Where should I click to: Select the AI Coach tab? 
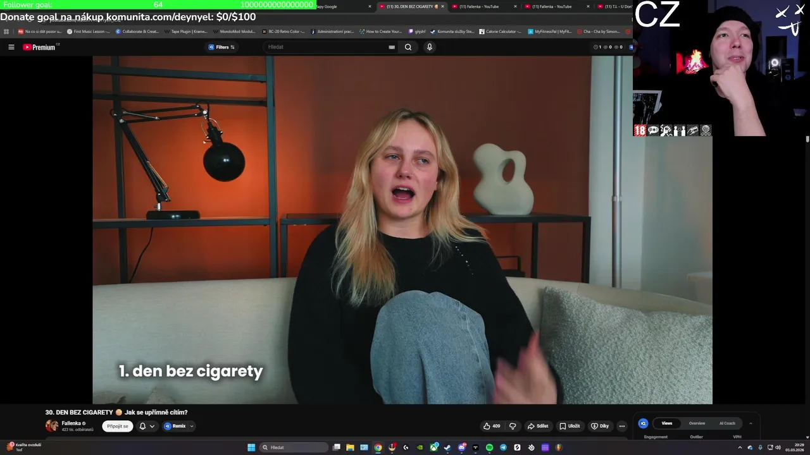[727, 423]
